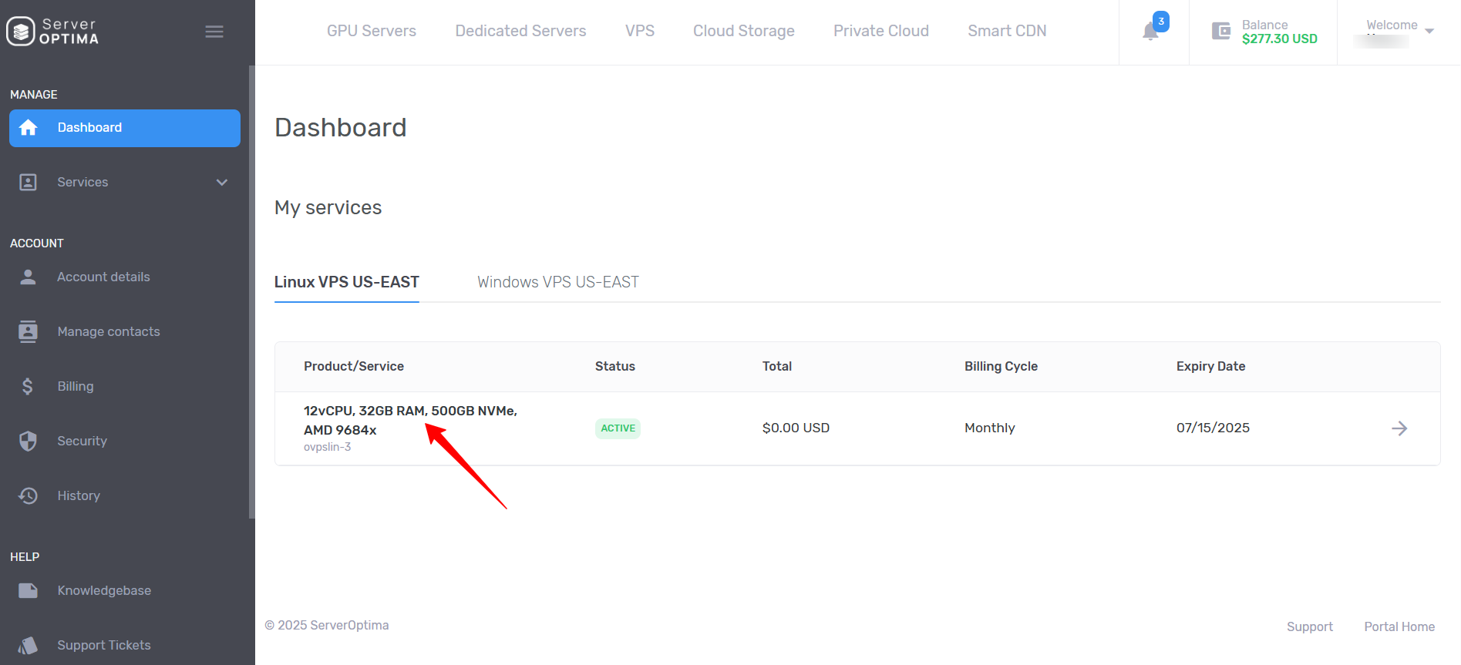This screenshot has height=665, width=1461.
Task: Click the History clock icon
Action: [x=28, y=495]
